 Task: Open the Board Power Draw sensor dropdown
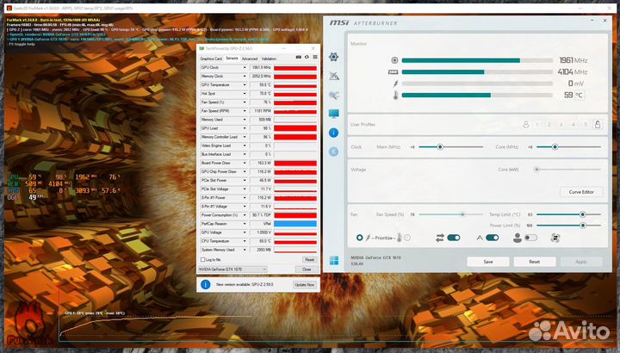tap(245, 163)
